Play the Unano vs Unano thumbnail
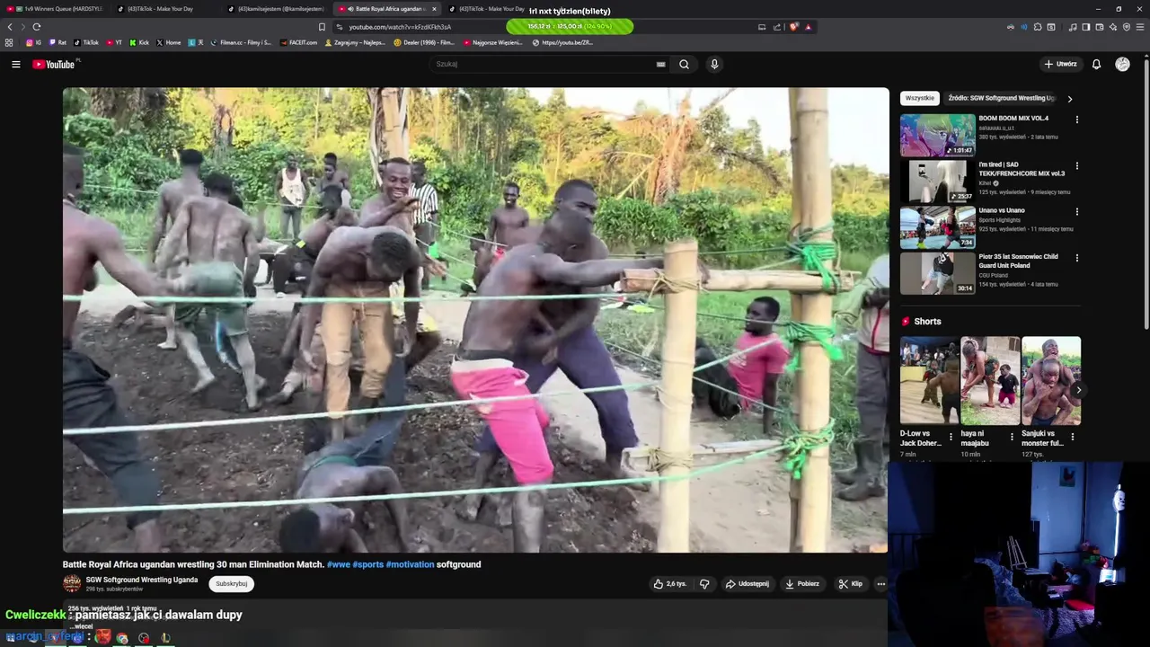1150x647 pixels. pos(937,227)
